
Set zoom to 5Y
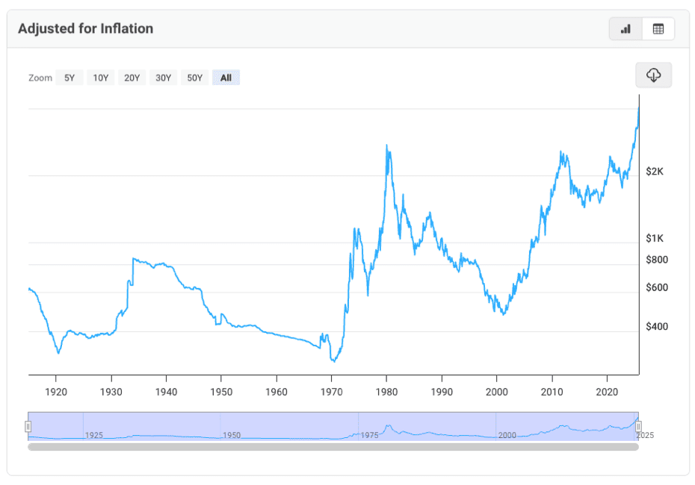[x=69, y=78]
